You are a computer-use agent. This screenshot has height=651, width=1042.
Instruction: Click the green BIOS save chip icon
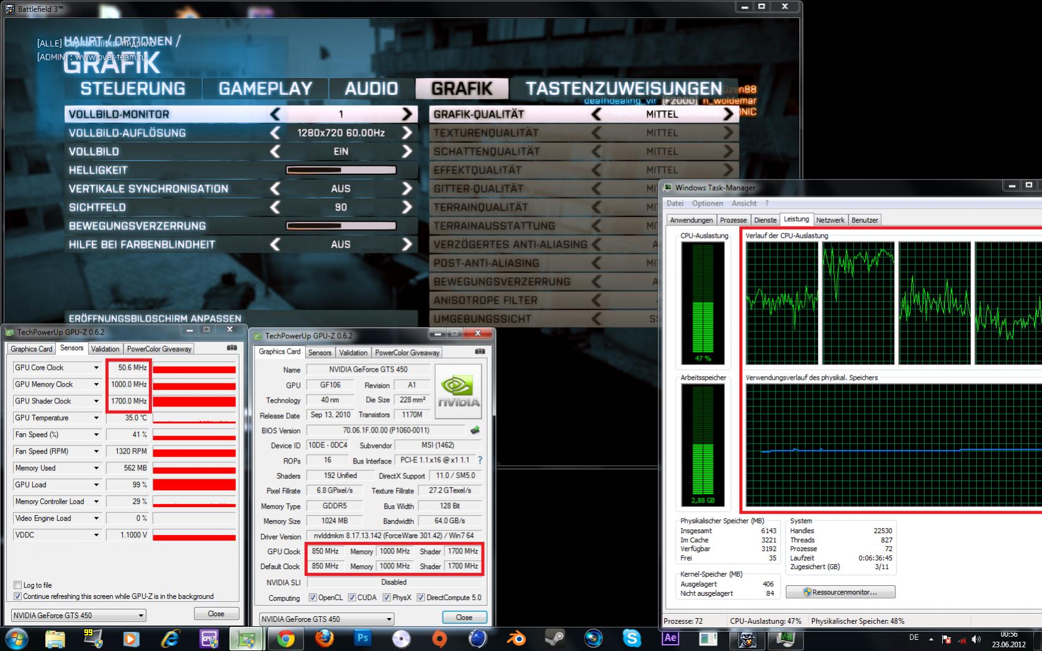click(475, 430)
